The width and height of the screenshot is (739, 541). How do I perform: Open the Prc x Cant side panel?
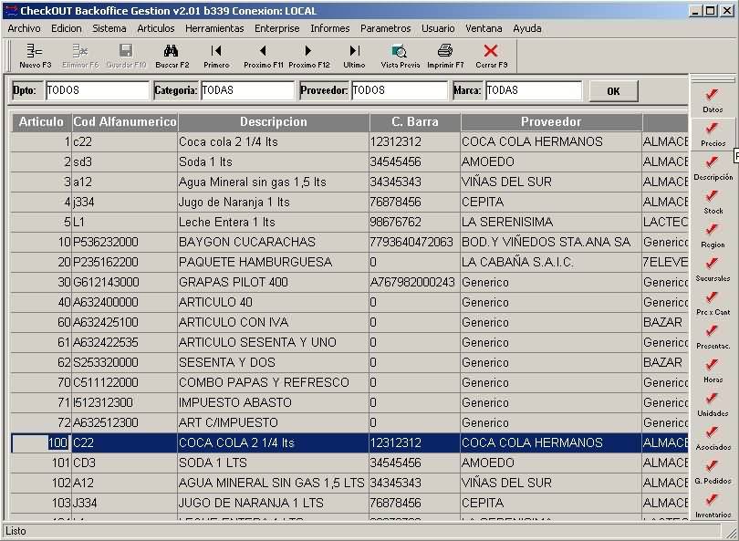pos(713,304)
